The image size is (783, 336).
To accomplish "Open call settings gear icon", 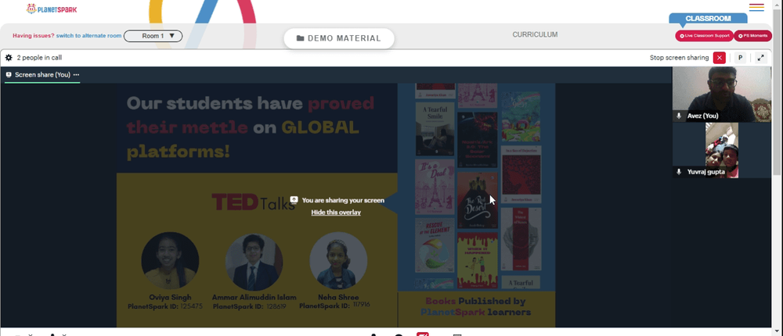I will click(9, 58).
